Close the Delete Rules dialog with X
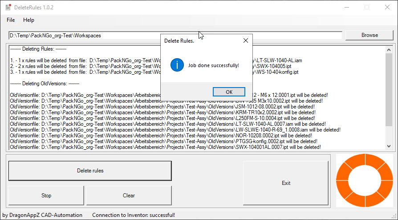This screenshot has width=398, height=220. [x=246, y=40]
